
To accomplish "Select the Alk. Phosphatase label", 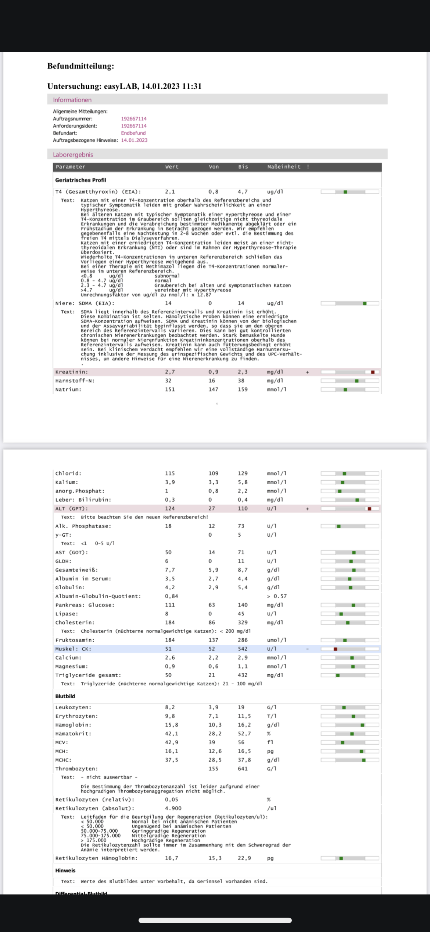I will pos(83,526).
